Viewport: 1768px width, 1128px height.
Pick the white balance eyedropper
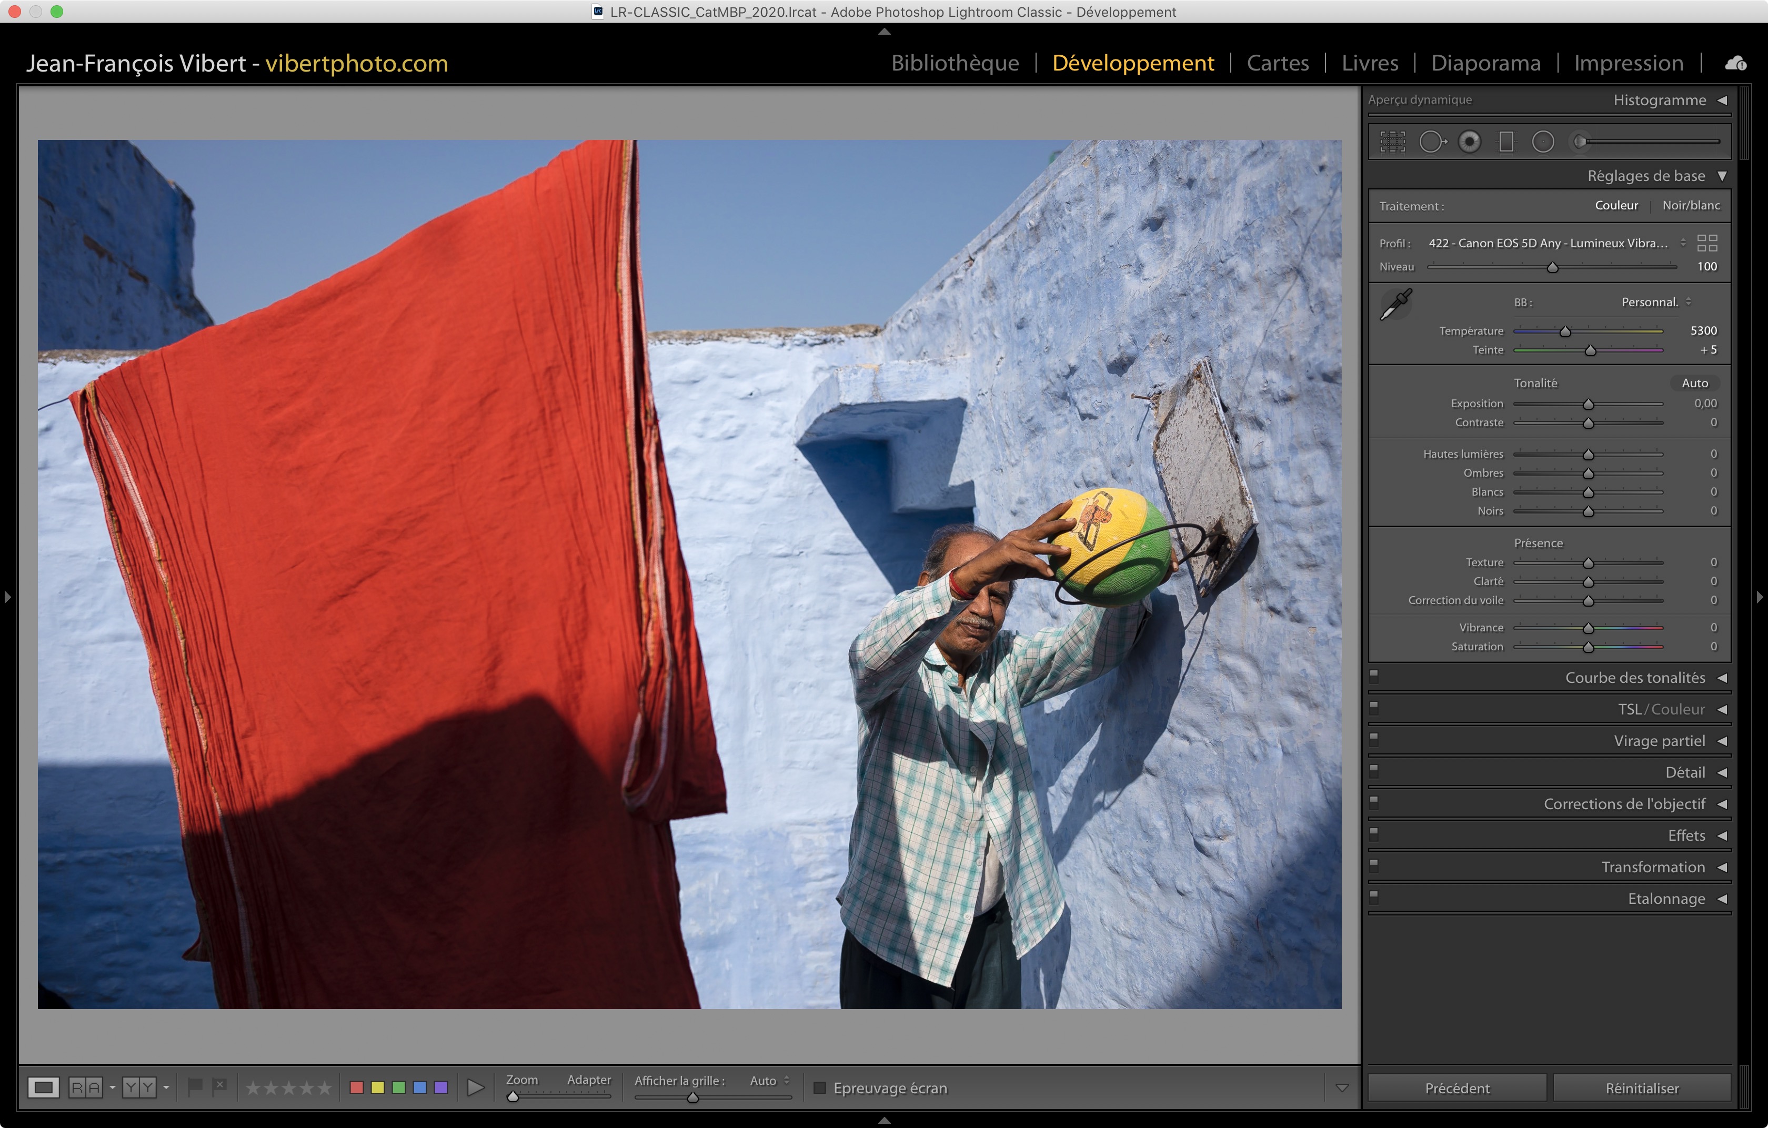click(x=1396, y=304)
